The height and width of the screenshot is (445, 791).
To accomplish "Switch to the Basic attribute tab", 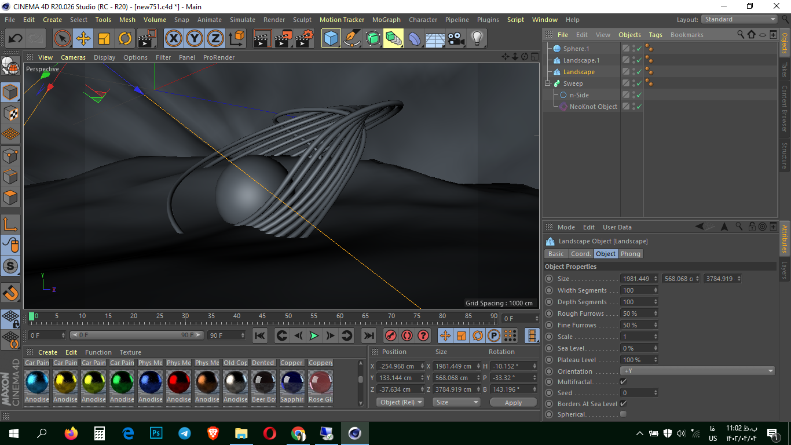I will point(556,254).
